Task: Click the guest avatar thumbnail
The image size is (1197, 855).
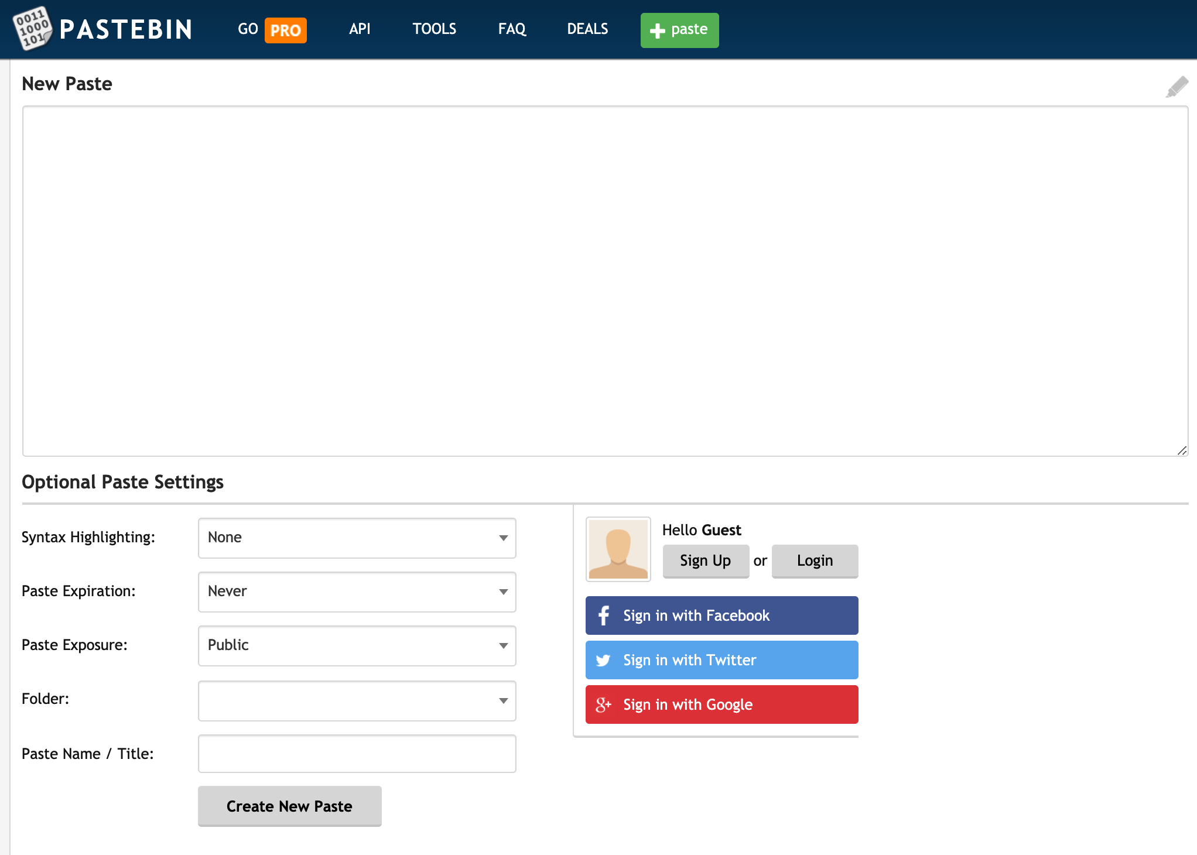Action: click(x=618, y=549)
